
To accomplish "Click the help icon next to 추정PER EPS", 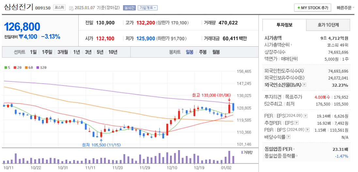I will (x=297, y=123).
